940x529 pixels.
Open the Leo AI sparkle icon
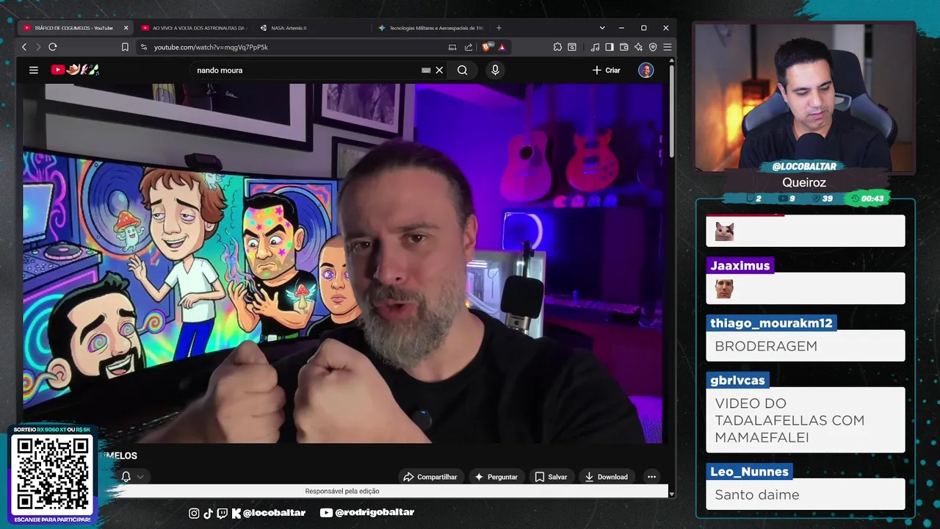click(638, 47)
